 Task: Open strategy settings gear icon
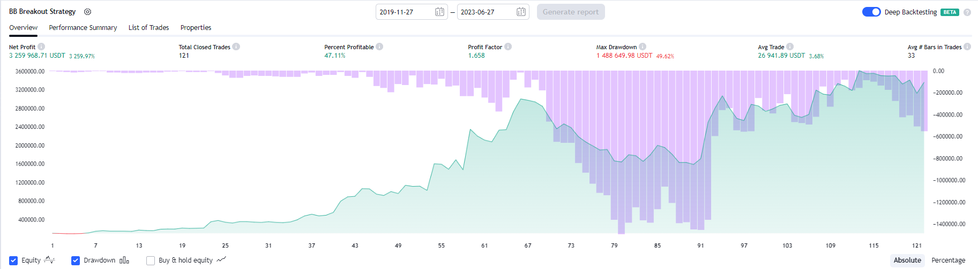[x=88, y=12]
